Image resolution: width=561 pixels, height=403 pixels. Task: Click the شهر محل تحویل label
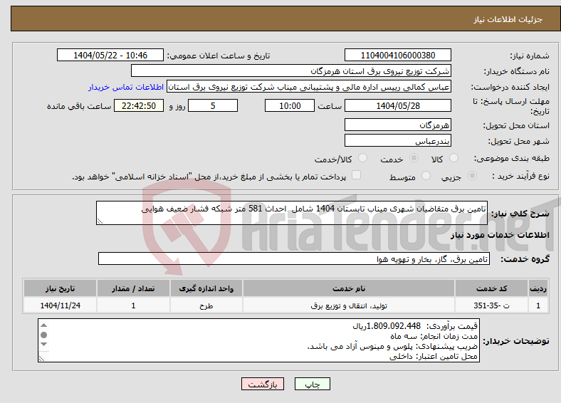point(518,141)
